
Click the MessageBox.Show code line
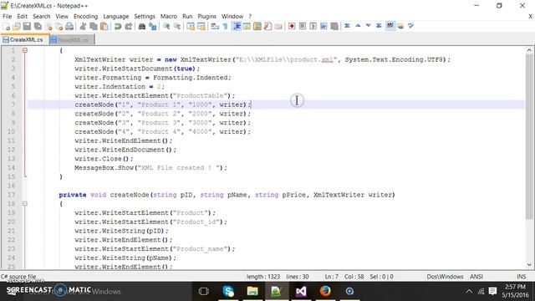click(150, 167)
